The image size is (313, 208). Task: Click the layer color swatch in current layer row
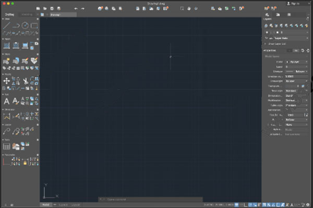point(278,32)
